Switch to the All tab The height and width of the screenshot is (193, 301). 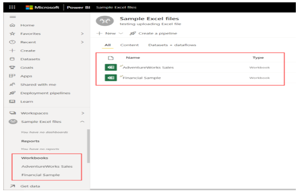pos(108,45)
